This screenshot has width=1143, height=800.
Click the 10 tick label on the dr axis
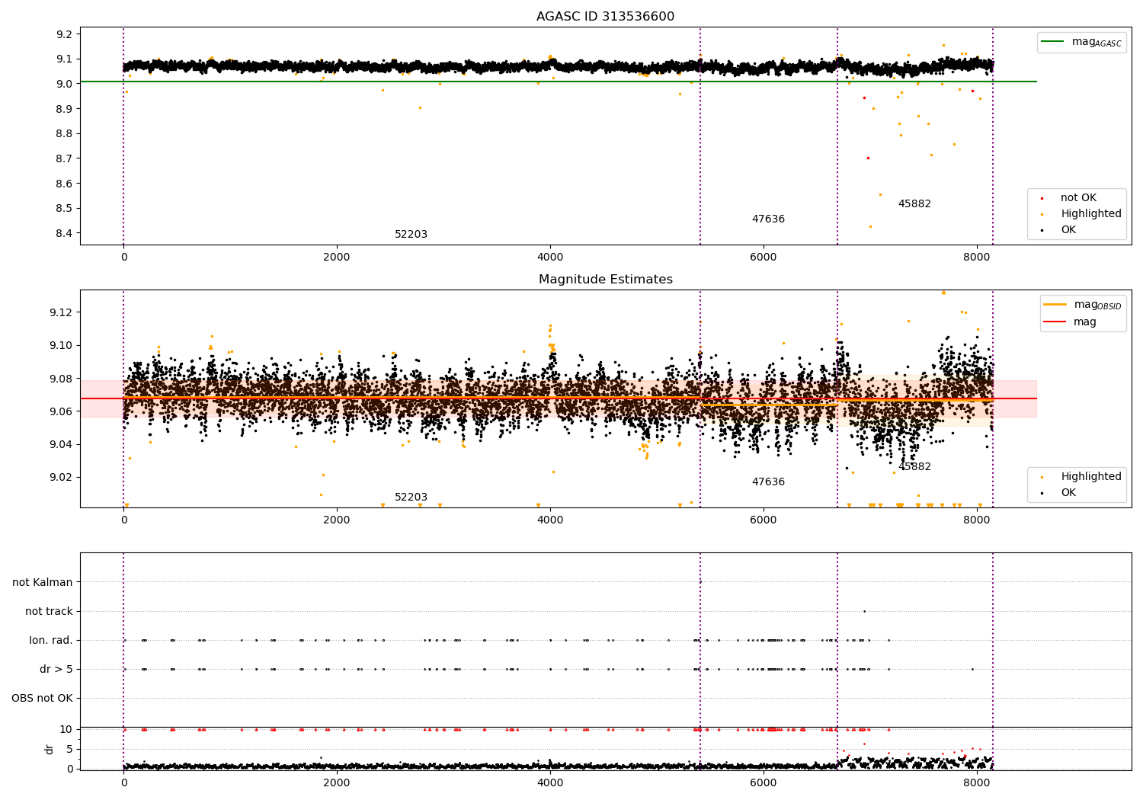66,730
